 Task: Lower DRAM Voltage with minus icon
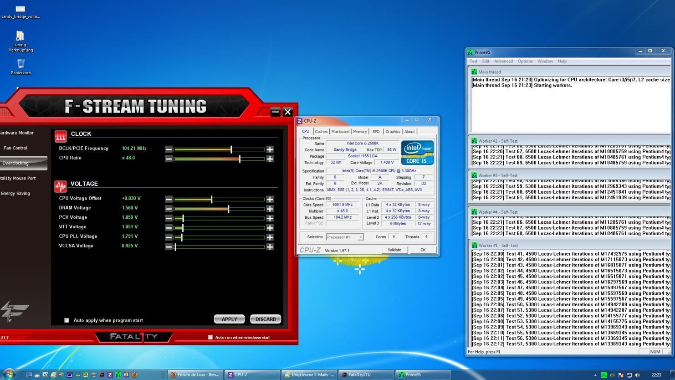tap(169, 209)
